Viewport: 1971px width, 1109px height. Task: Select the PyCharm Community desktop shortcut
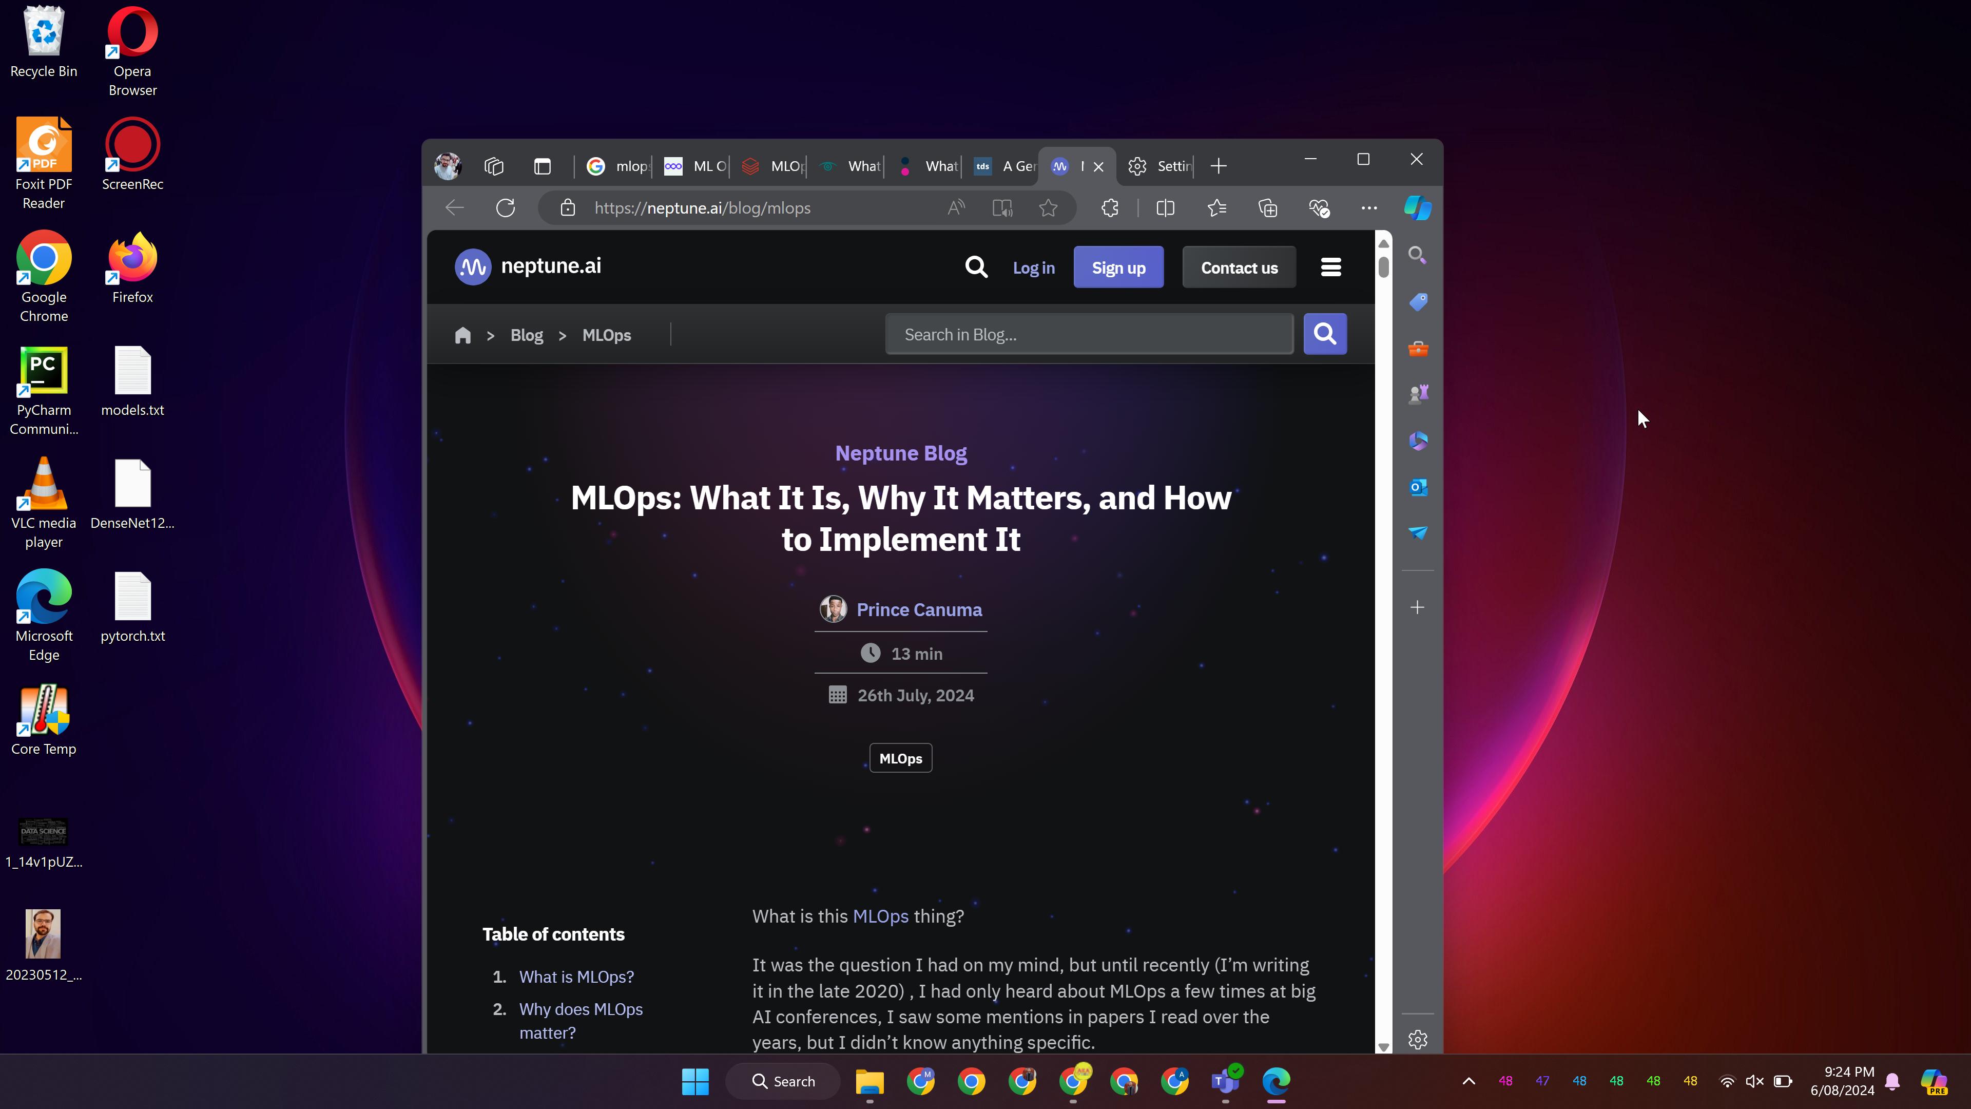click(44, 390)
